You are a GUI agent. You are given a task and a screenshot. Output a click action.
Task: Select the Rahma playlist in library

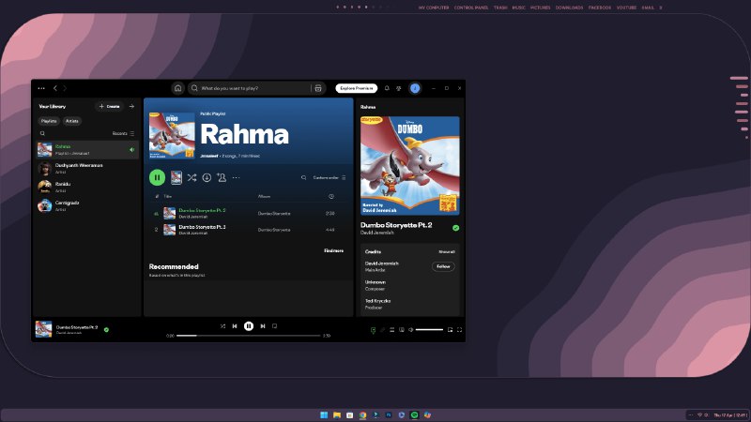point(87,150)
